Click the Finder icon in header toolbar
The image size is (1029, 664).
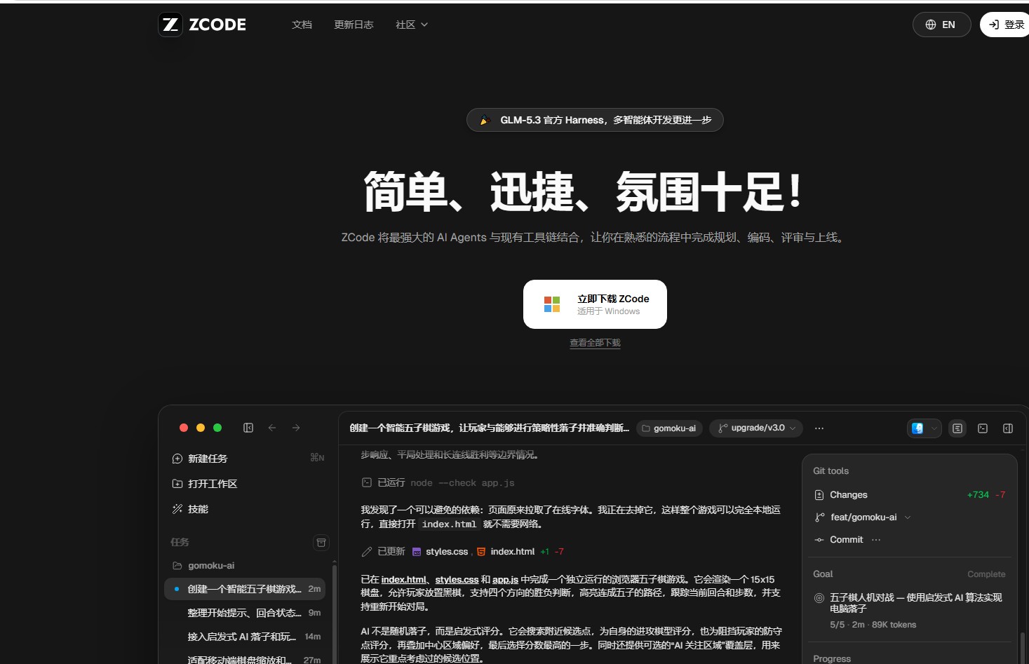[917, 428]
